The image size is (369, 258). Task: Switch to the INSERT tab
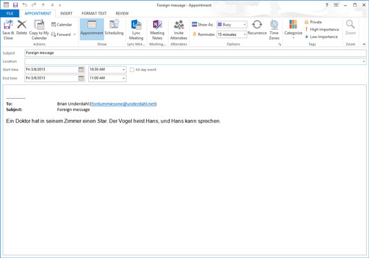point(66,13)
